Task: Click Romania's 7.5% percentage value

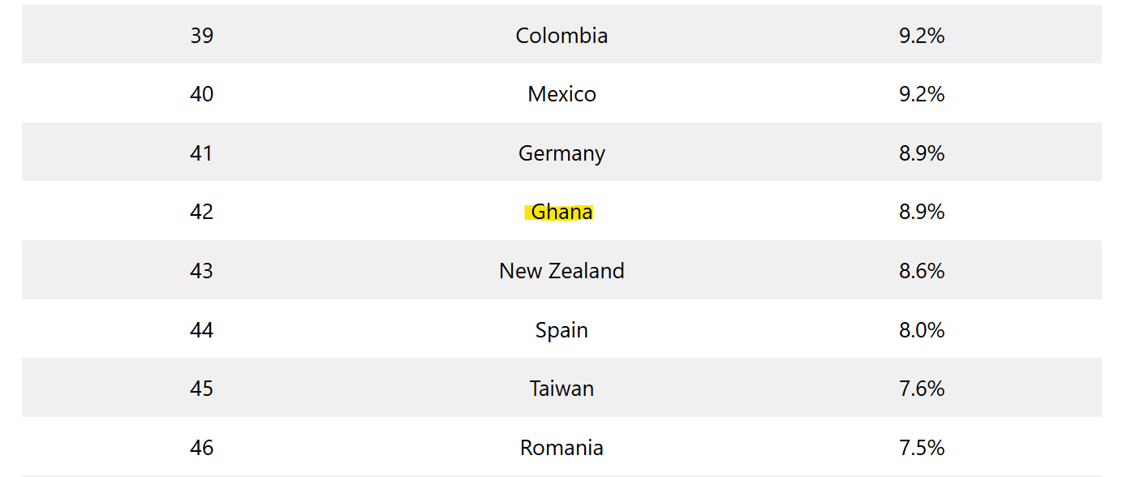Action: point(922,448)
